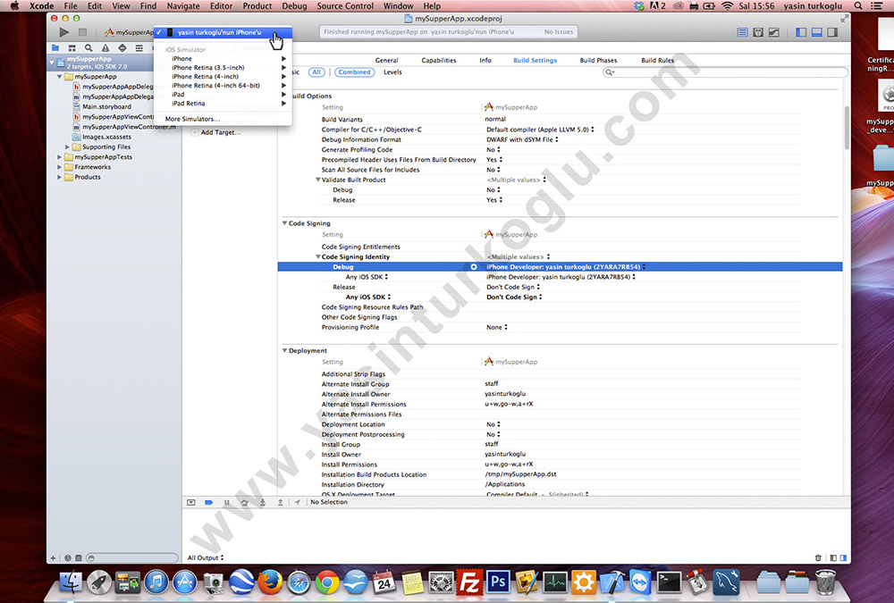
Task: Toggle the Navigator panel visibility
Action: pyautogui.click(x=801, y=32)
